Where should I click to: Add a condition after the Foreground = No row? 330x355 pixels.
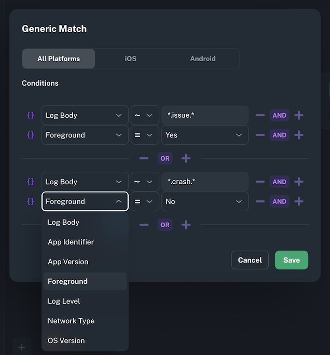[299, 201]
